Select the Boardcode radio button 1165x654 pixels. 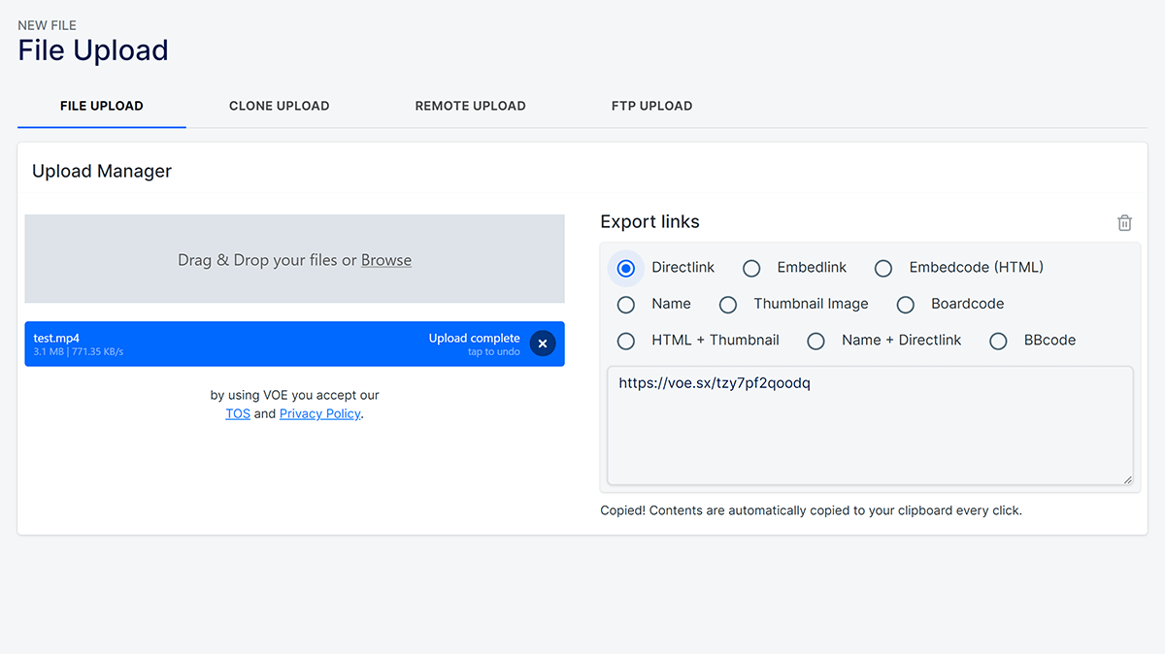point(906,305)
